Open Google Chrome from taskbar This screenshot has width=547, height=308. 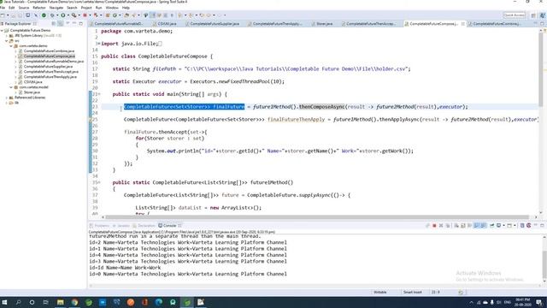(74, 302)
